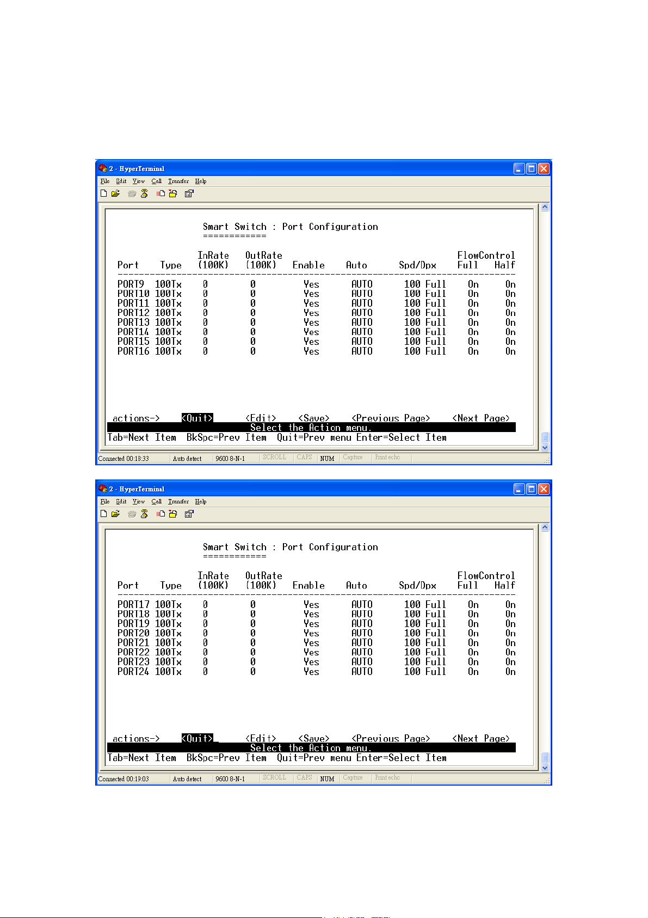648x918 pixels.
Task: Click New icon in PORT9 HyperTerminal window
Action: point(104,193)
